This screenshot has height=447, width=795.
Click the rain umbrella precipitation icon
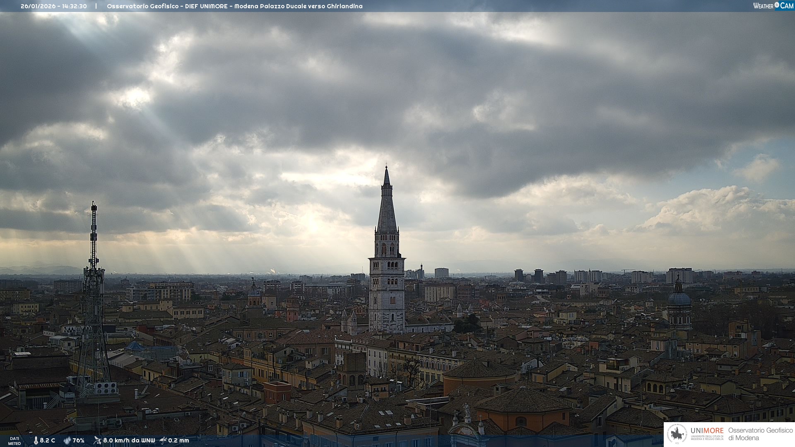click(x=163, y=440)
